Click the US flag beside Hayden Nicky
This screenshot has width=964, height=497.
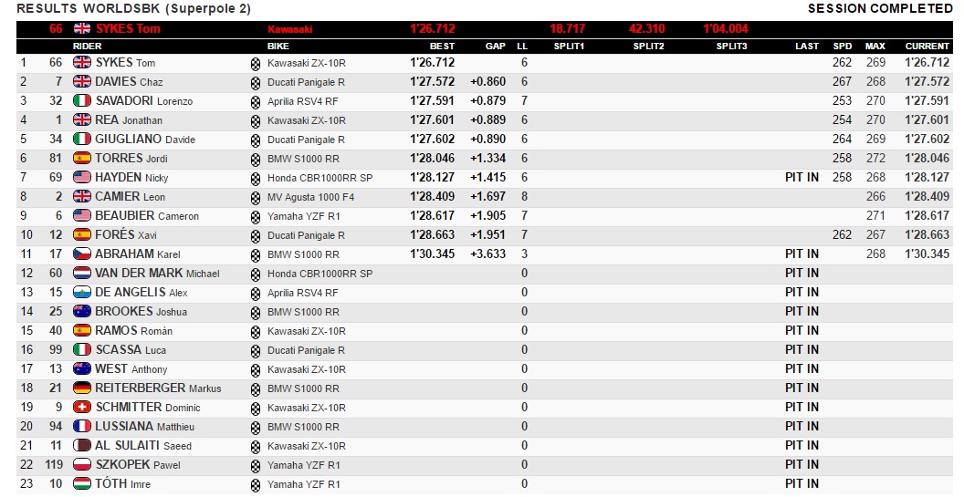click(x=82, y=178)
